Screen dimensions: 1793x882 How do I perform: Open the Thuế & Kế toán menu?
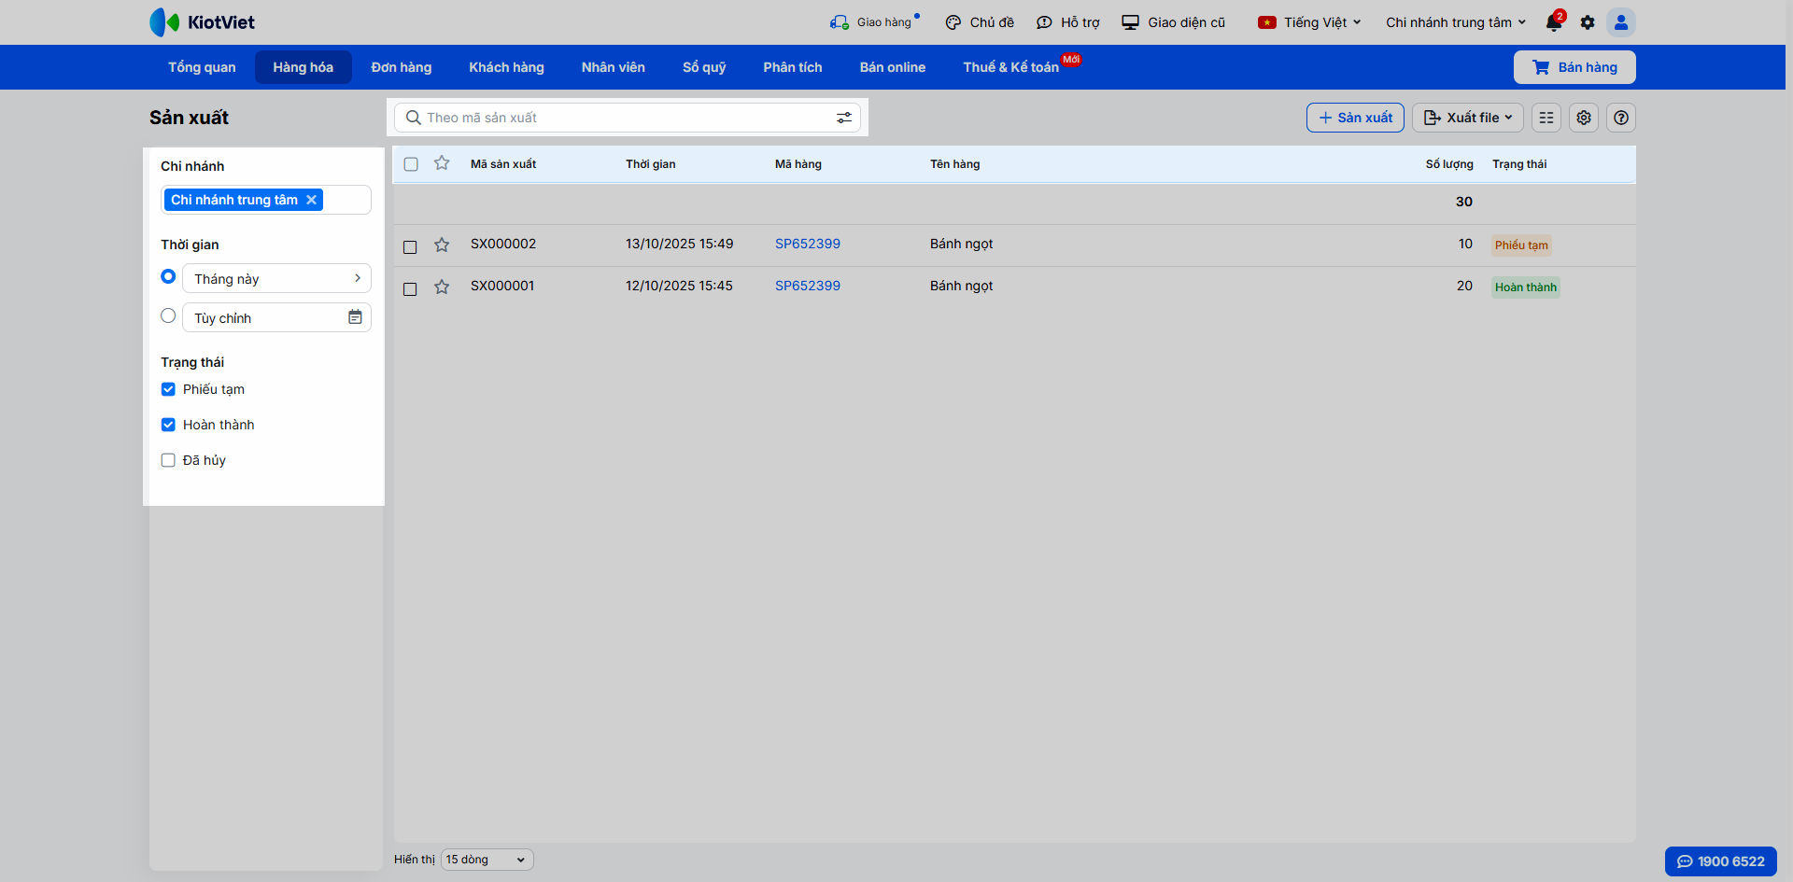1011,67
